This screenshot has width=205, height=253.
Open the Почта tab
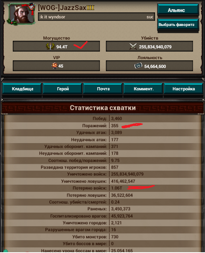pyautogui.click(x=103, y=89)
